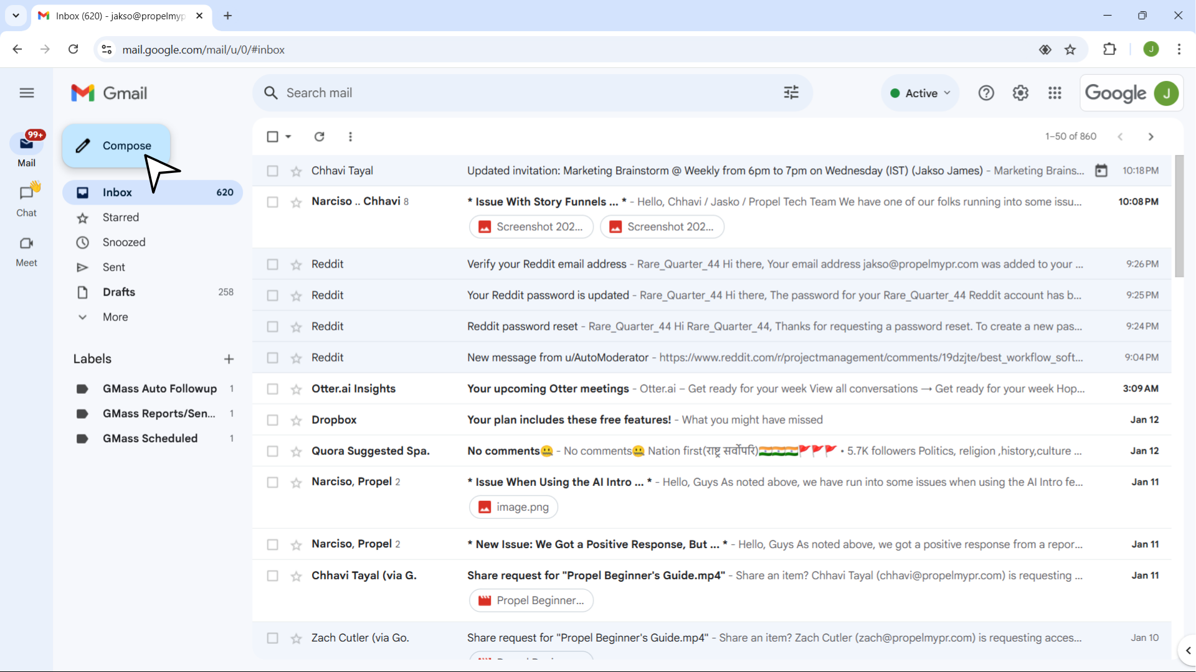
Task: Open the Starred folder
Action: point(153,217)
